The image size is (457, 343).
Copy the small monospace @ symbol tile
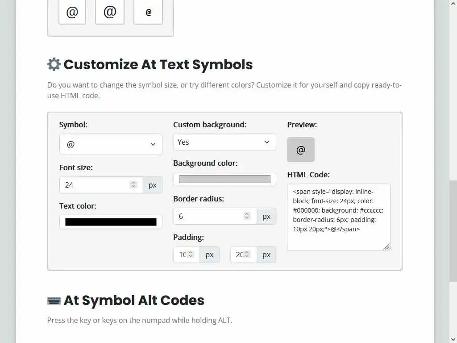pyautogui.click(x=148, y=12)
